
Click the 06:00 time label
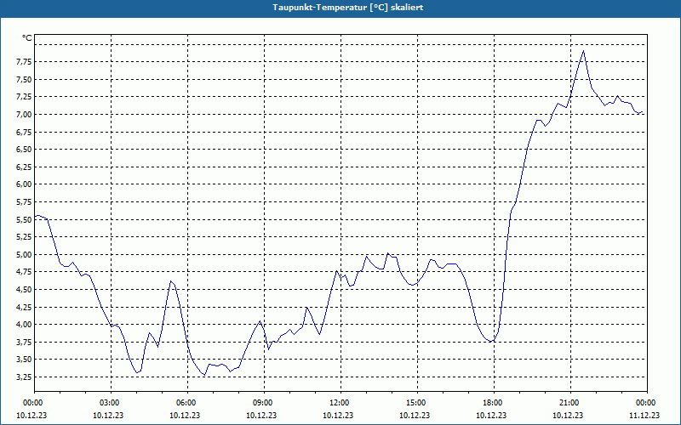pos(187,403)
